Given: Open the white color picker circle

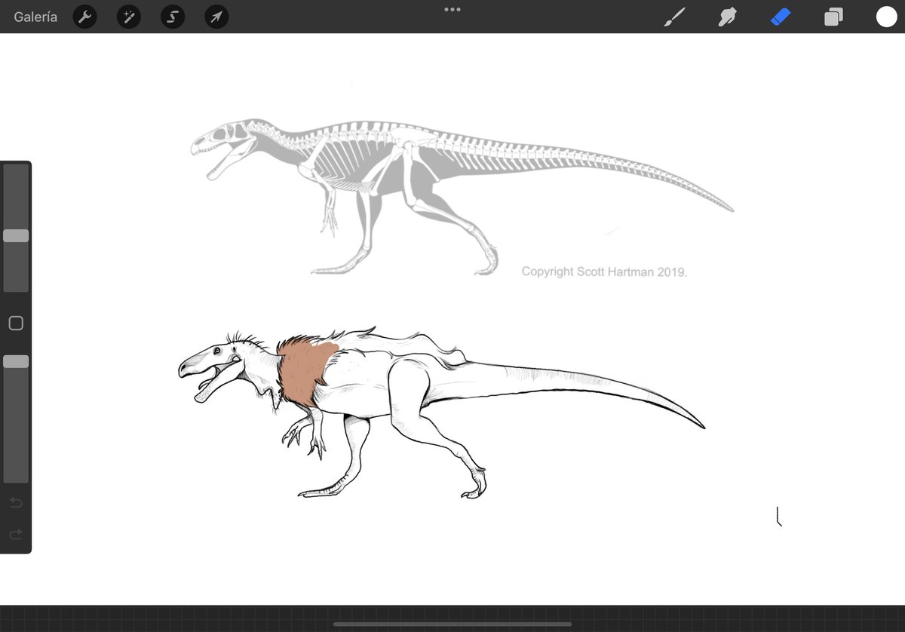Looking at the screenshot, I should click(x=886, y=17).
